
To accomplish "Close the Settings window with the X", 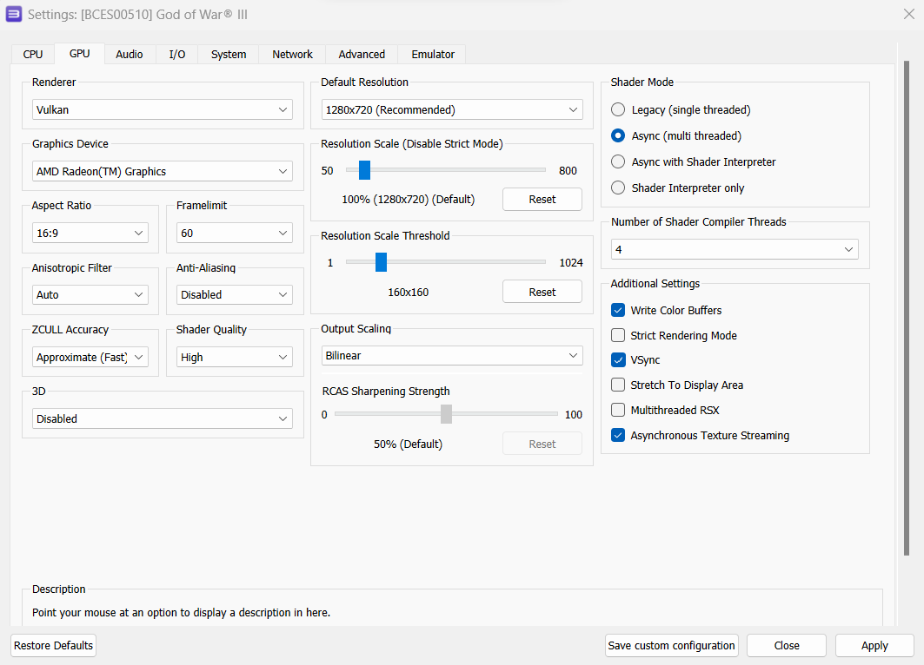I will [908, 14].
